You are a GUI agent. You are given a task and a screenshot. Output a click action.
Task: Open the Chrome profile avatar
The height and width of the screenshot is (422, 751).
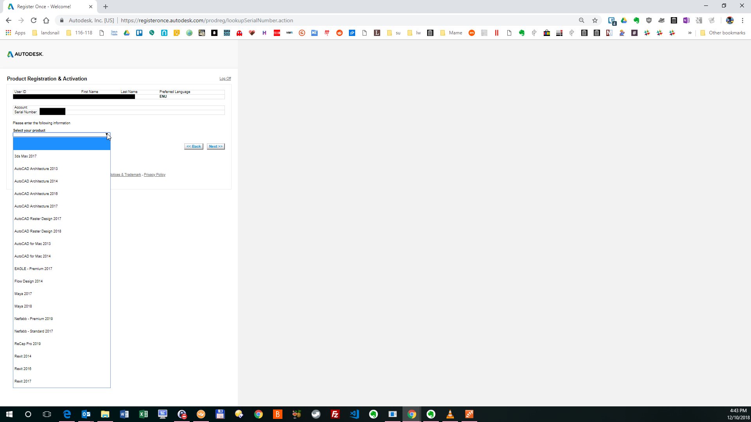(730, 20)
